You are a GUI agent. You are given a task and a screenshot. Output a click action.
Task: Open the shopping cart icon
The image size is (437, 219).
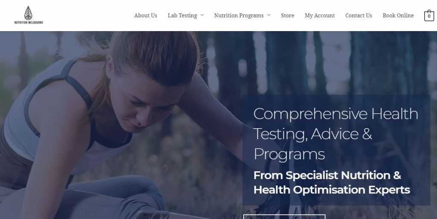pos(429,15)
